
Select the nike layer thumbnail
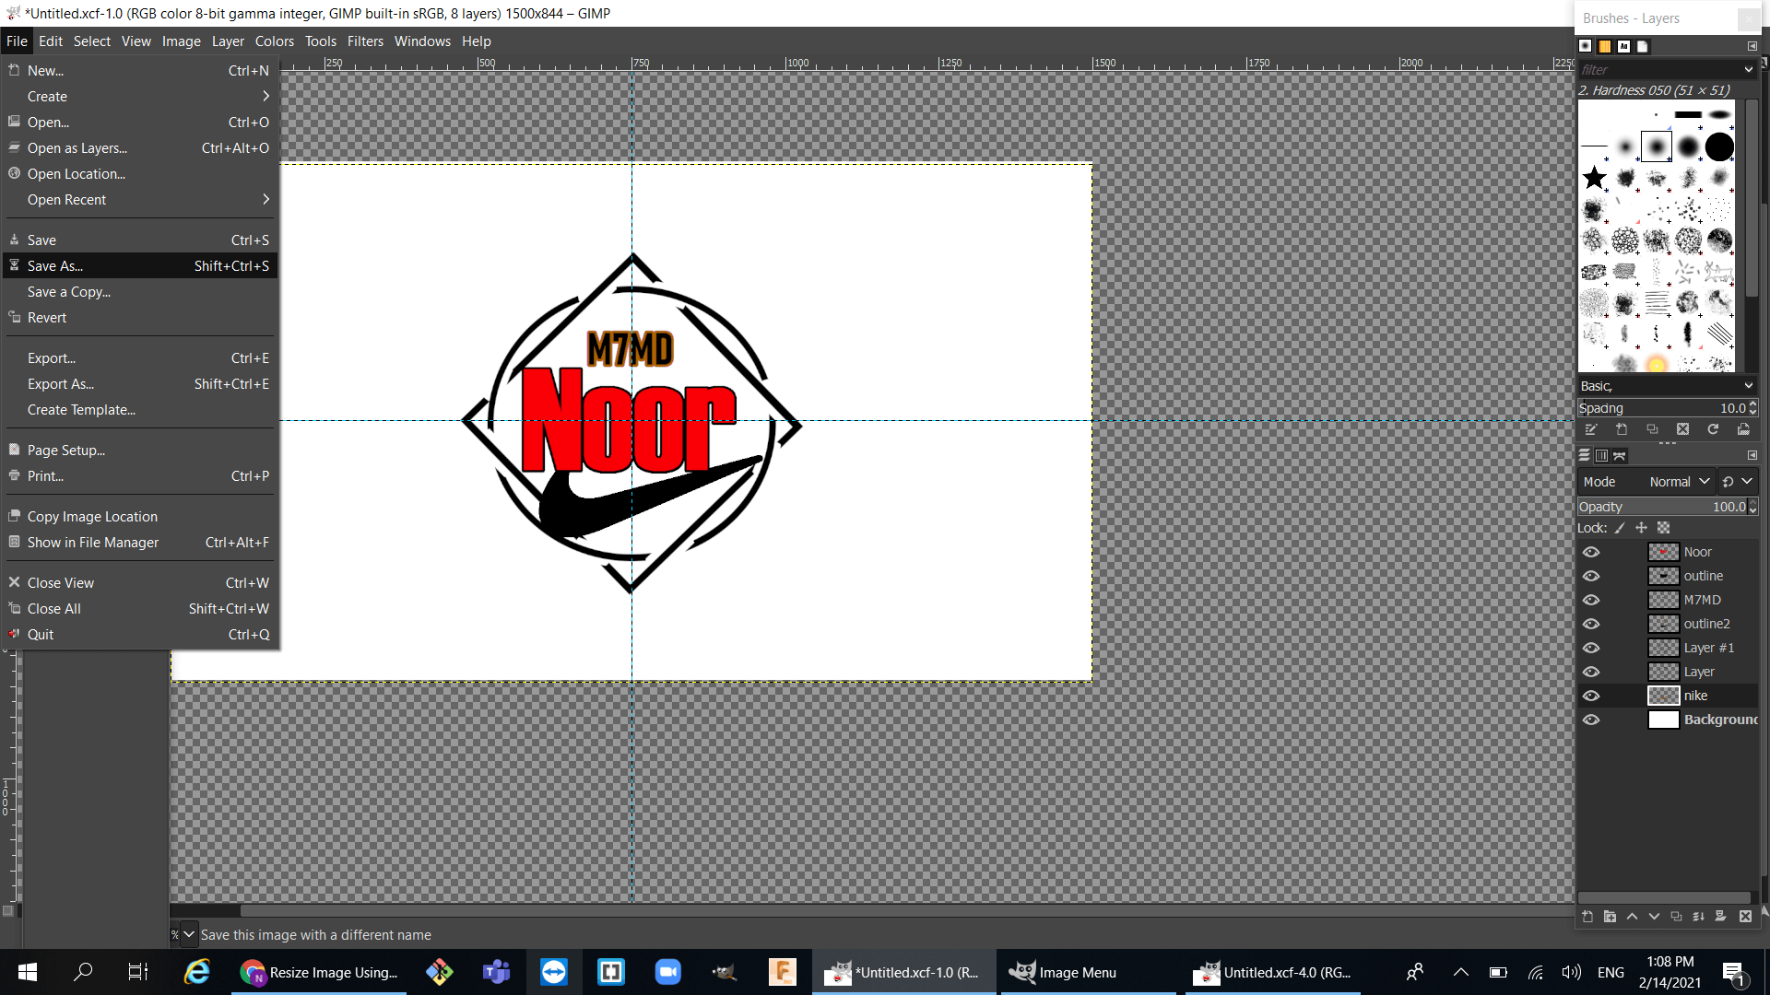1663,696
